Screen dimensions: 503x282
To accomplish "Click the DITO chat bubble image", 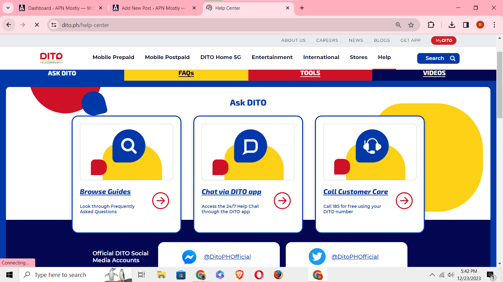I will [248, 152].
